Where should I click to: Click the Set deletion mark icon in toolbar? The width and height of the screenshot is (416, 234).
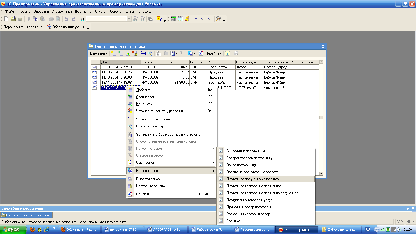tap(135, 53)
